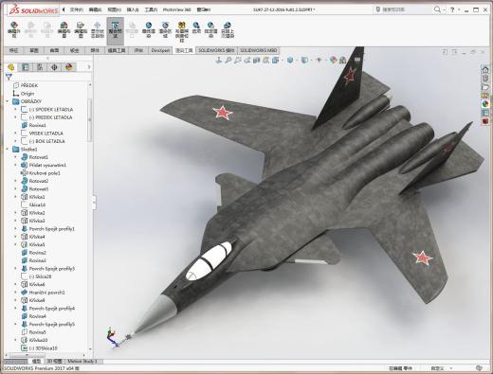Collapse the Složka1 folder in tree
This screenshot has height=374, width=493.
(8, 149)
